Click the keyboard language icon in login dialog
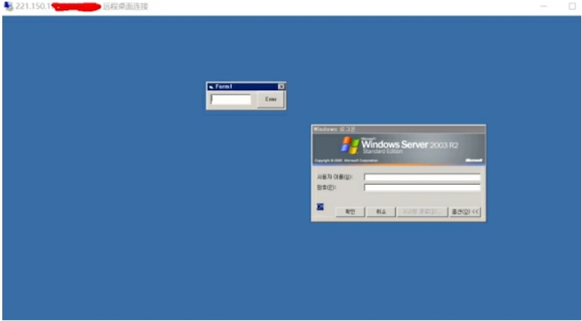 [x=319, y=207]
